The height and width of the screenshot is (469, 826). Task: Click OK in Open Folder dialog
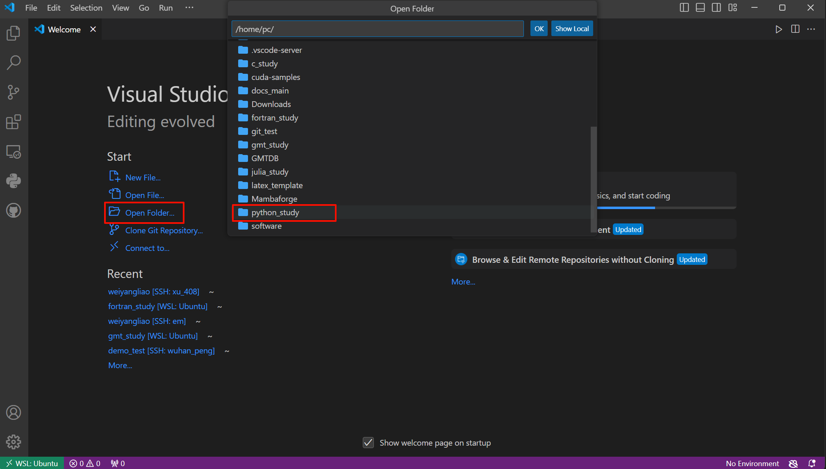point(539,29)
